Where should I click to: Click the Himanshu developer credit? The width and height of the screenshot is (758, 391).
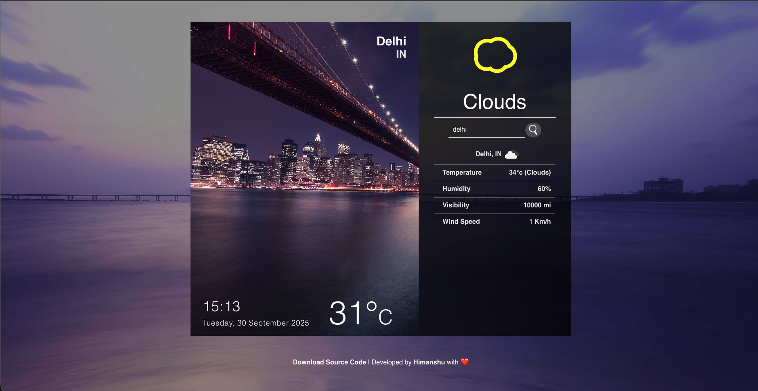coord(428,362)
